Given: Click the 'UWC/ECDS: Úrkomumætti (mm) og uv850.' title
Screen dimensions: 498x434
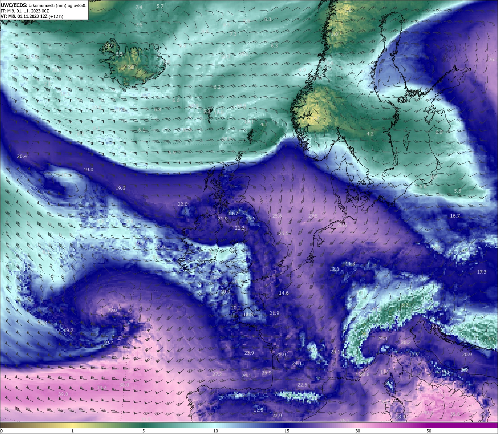Looking at the screenshot, I should pyautogui.click(x=43, y=5).
